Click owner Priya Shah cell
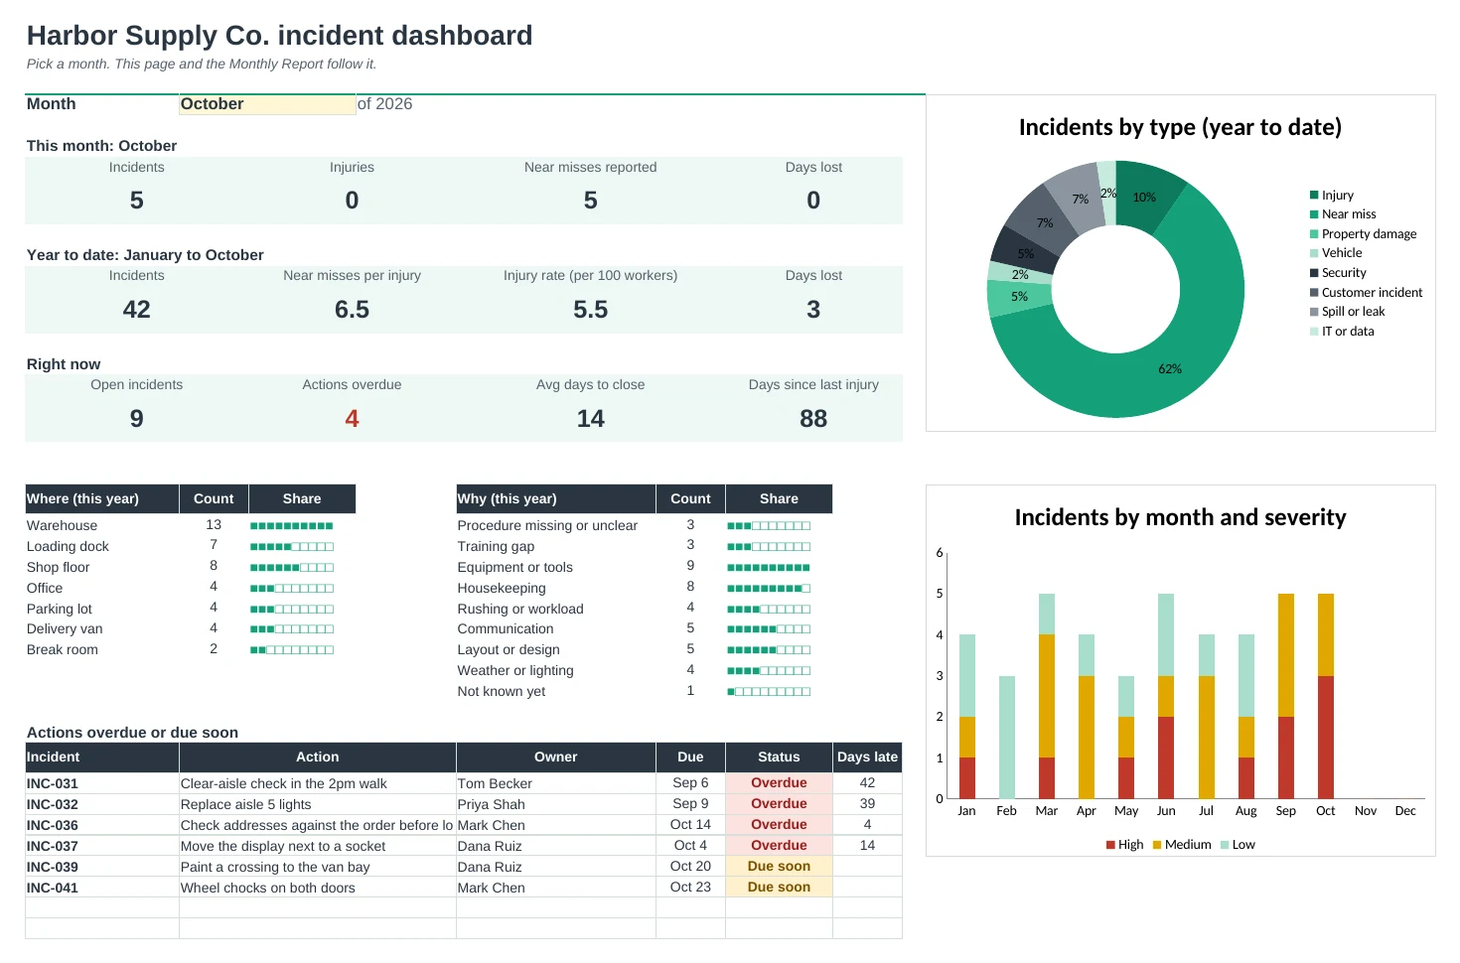 556,804
